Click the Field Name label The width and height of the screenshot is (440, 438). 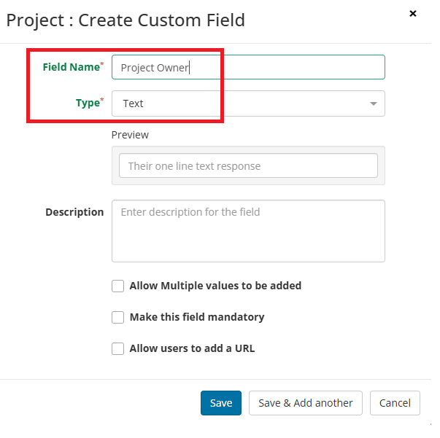72,67
